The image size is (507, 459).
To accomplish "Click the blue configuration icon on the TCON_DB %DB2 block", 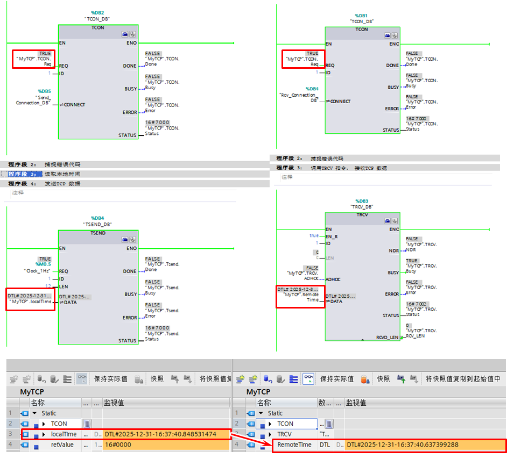I will pyautogui.click(x=125, y=34).
